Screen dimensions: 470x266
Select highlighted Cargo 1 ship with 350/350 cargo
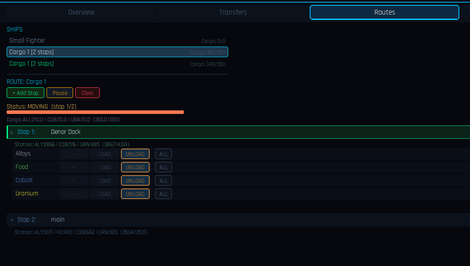[x=117, y=52]
